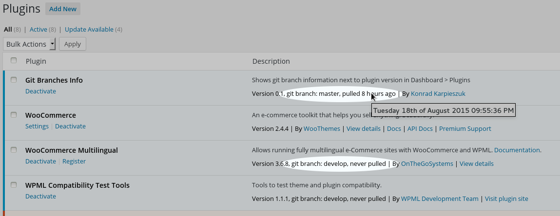Open WooCommerce Multilingual Documentation link

coord(517,150)
